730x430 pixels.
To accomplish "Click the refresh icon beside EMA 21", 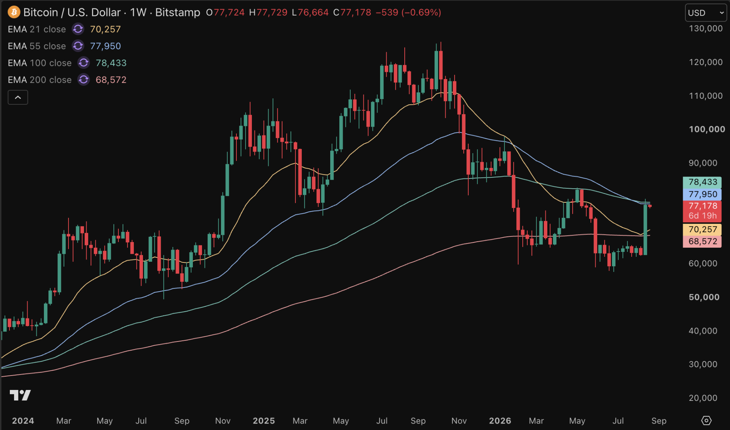I will point(78,29).
